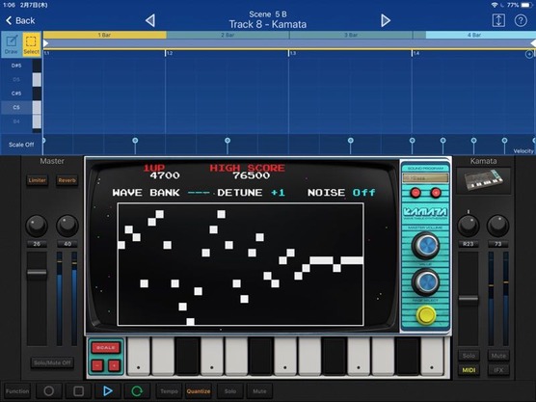Jump to the 1 Bar section
The width and height of the screenshot is (536, 402).
click(x=105, y=35)
